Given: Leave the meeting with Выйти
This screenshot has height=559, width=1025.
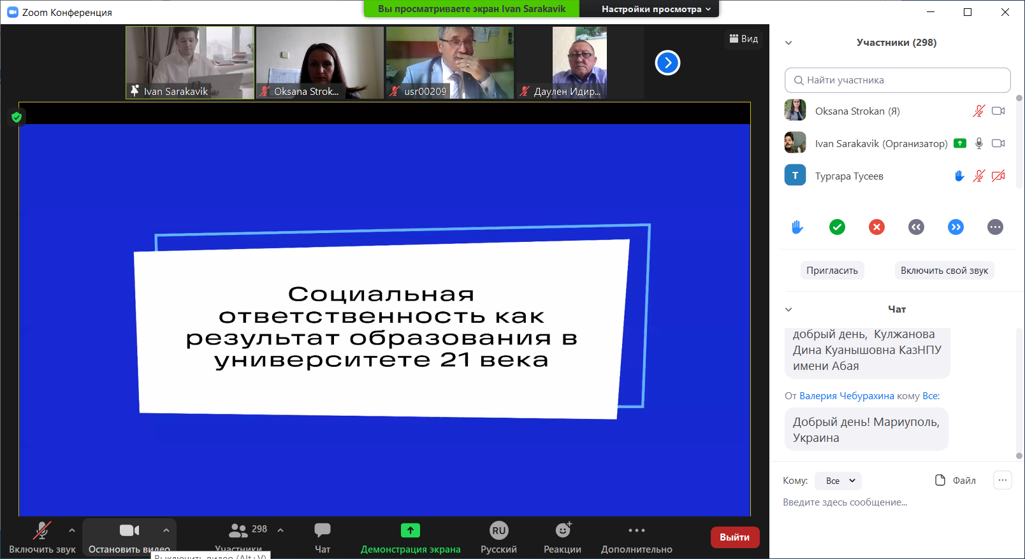Looking at the screenshot, I should [735, 537].
